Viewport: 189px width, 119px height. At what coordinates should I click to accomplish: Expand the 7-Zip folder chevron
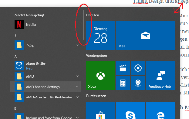click(x=77, y=45)
